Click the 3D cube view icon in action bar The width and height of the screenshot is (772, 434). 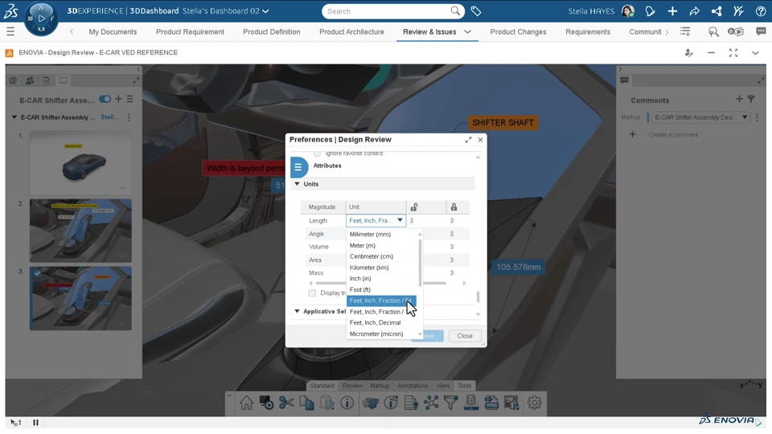click(370, 403)
